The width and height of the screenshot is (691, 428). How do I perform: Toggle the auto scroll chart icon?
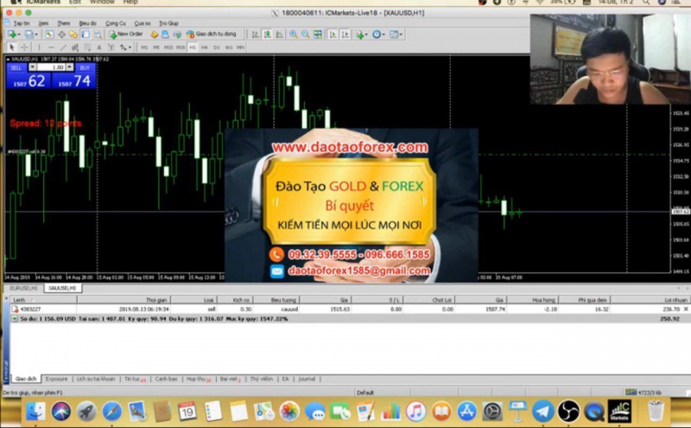333,34
